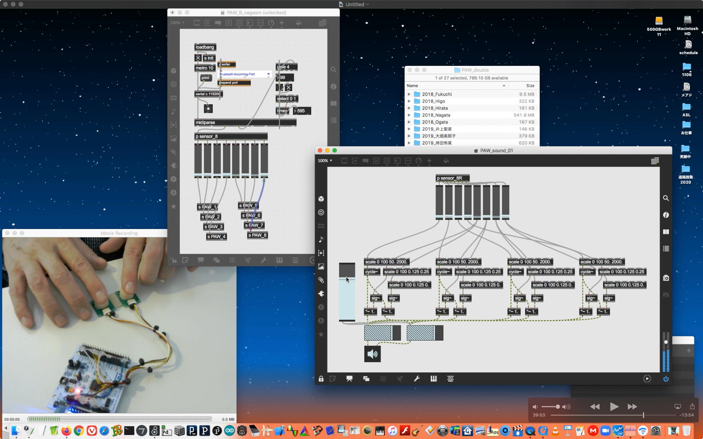This screenshot has height=439, width=703.
Task: Expand the 2018_Fukuchi folder
Action: (x=409, y=94)
